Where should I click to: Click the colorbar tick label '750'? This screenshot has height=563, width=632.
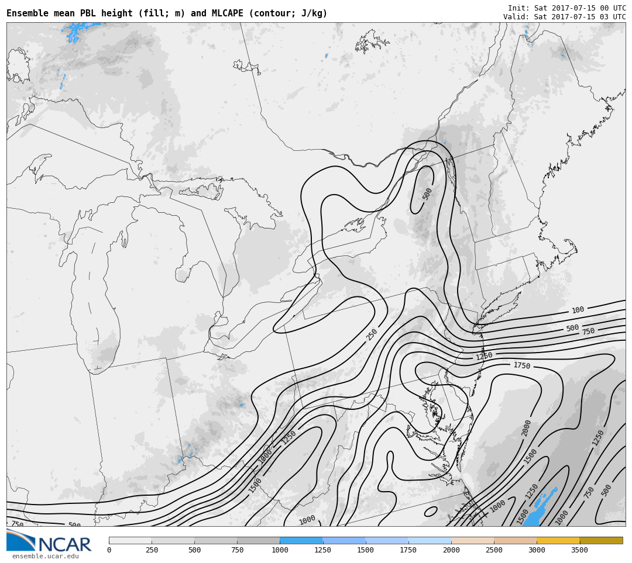pyautogui.click(x=237, y=550)
